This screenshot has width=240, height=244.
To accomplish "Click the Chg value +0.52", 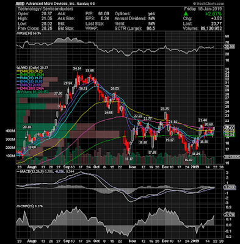I will point(216,18).
